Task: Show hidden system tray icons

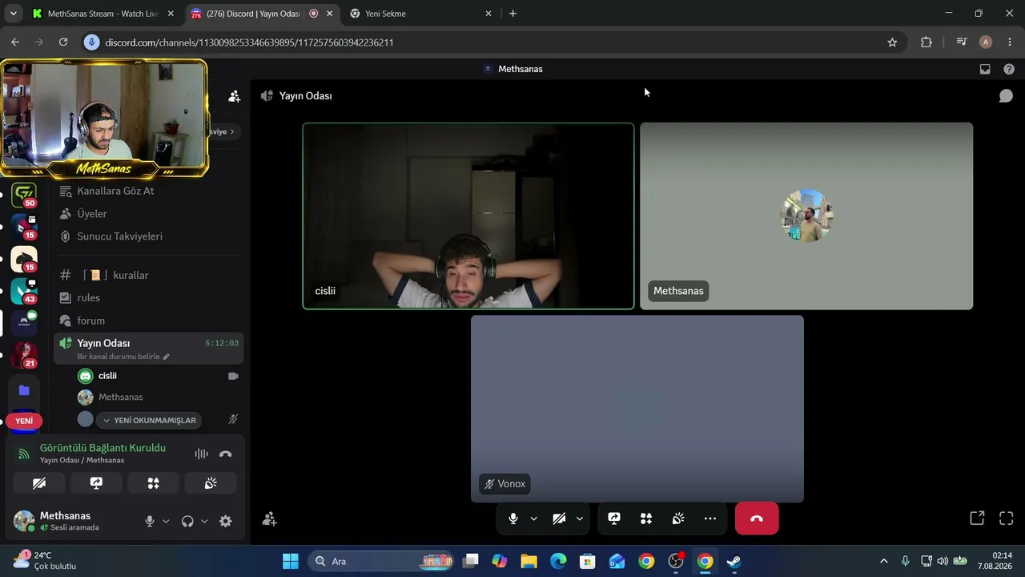Action: pyautogui.click(x=883, y=561)
